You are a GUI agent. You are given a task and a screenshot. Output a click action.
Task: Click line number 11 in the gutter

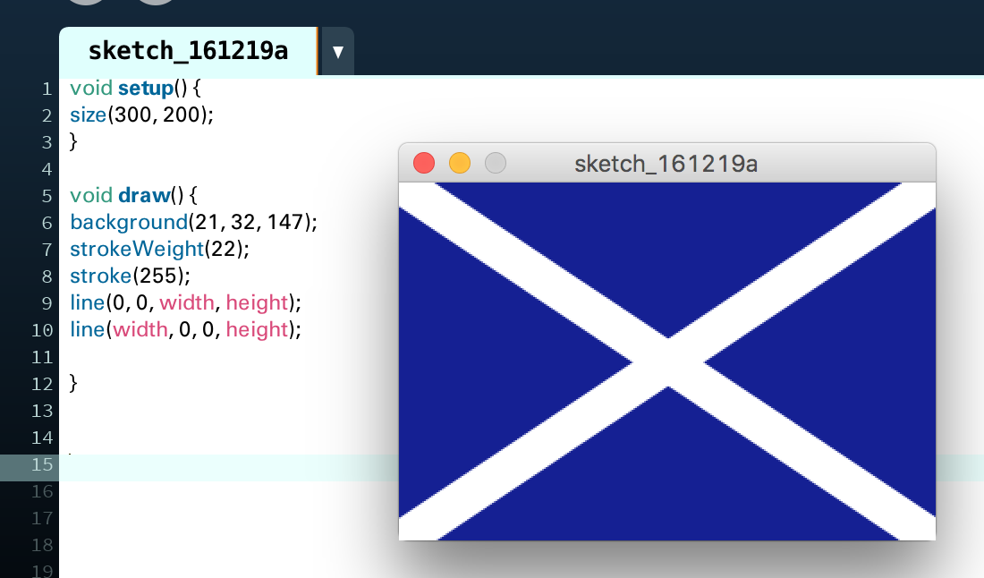pos(42,358)
